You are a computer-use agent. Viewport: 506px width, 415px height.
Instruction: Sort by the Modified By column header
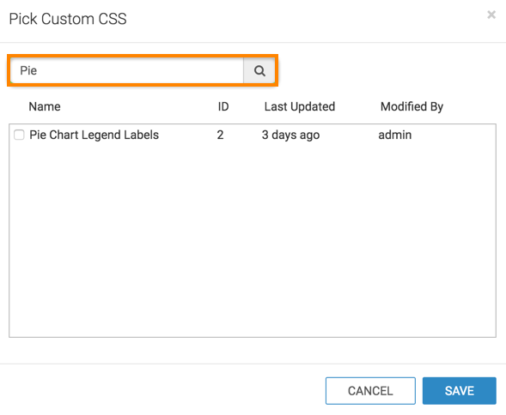pos(412,106)
